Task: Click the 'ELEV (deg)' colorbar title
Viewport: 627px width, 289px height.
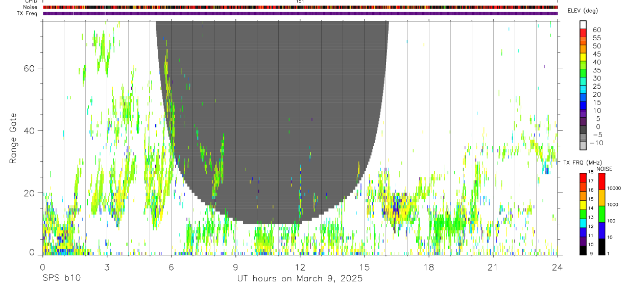Action: (x=583, y=11)
